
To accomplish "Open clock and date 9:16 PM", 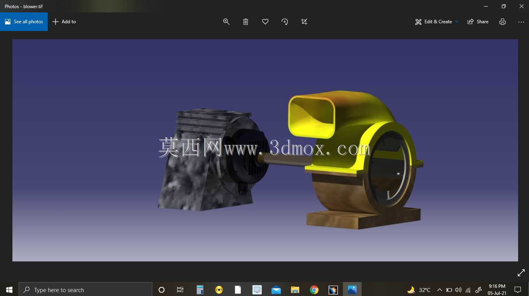I will 497,289.
